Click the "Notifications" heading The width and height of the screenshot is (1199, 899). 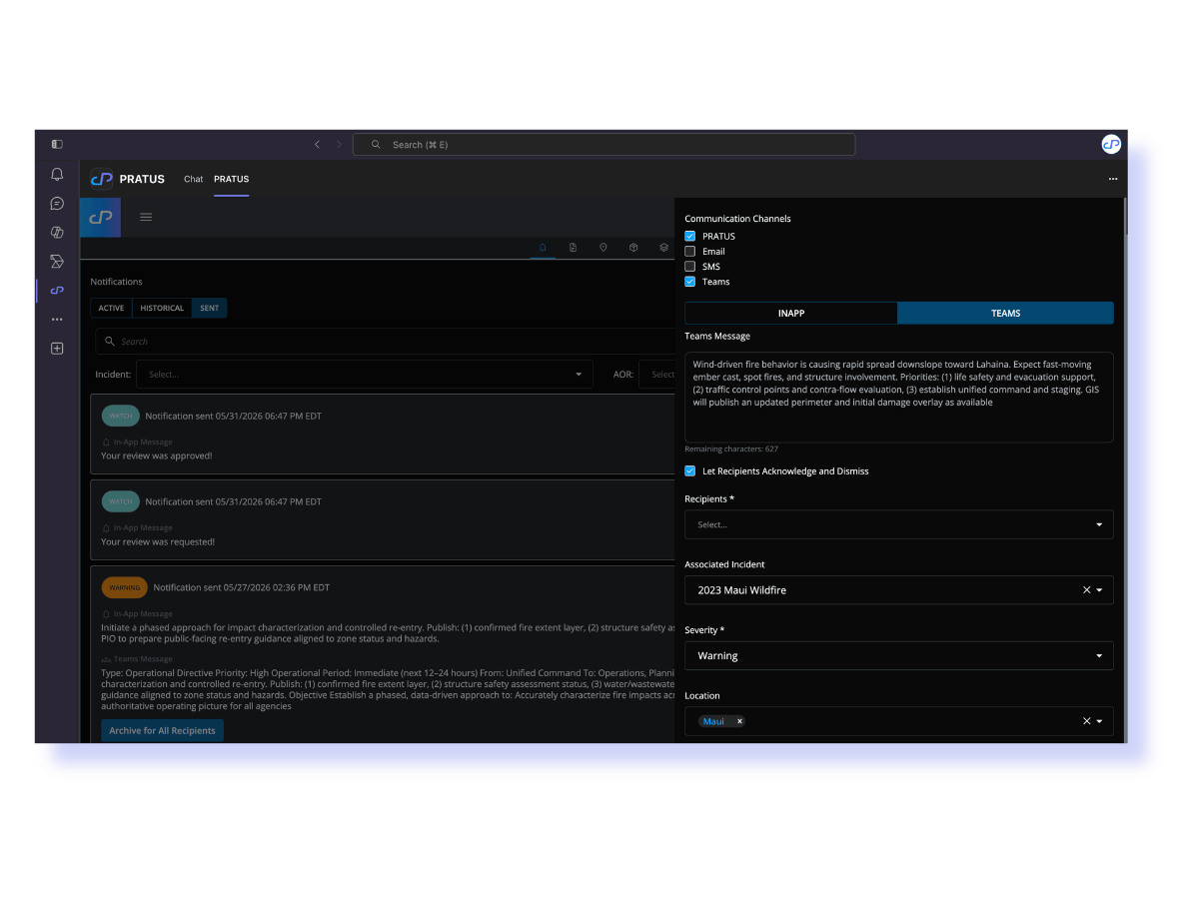click(117, 282)
